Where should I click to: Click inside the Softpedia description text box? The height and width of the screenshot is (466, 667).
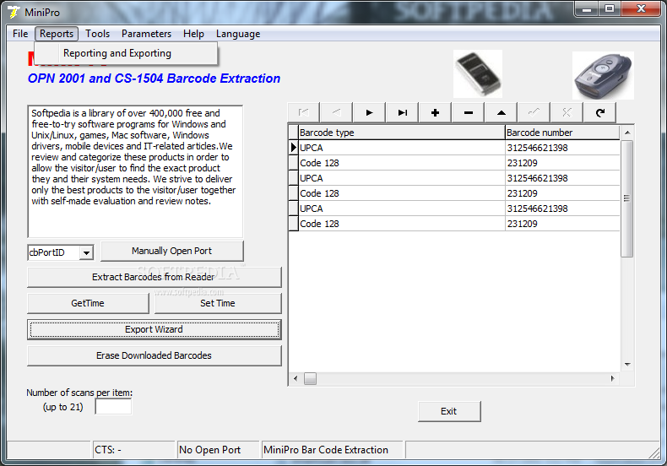point(135,171)
